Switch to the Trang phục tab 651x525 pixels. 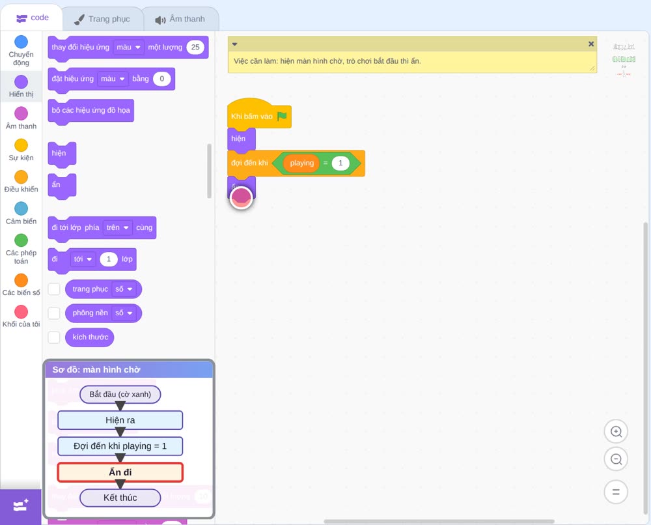[102, 19]
